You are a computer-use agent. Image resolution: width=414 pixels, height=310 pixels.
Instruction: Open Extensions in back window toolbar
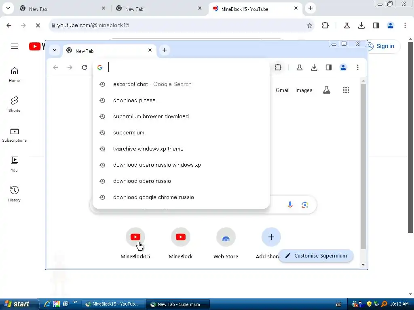[325, 25]
